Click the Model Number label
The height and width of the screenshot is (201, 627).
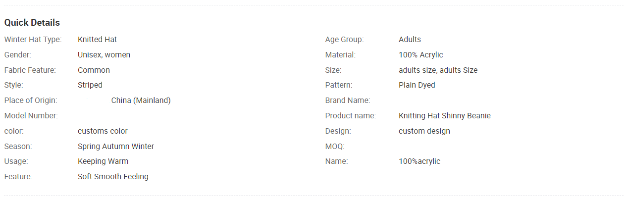[31, 116]
